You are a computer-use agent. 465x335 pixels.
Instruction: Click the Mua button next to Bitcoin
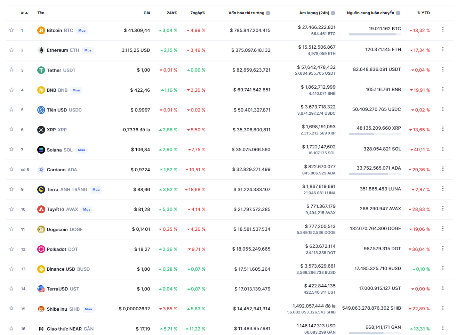tap(82, 31)
